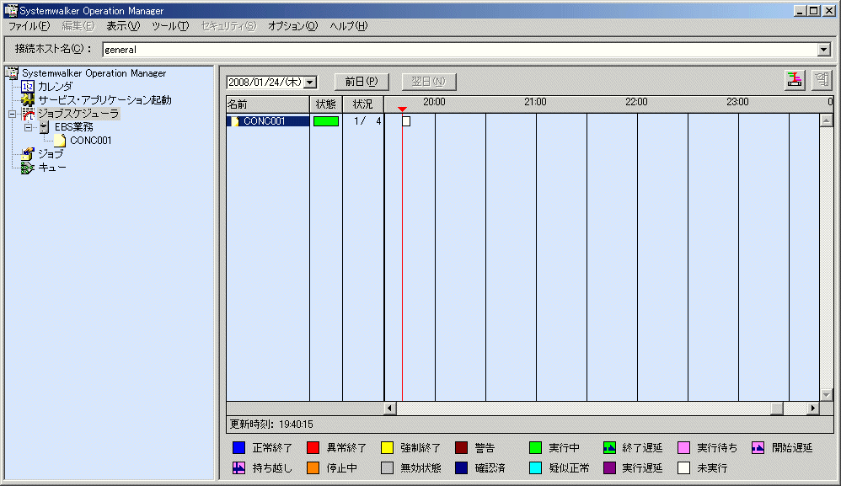Click the yellow 強制終了 legend swatch

pyautogui.click(x=388, y=447)
